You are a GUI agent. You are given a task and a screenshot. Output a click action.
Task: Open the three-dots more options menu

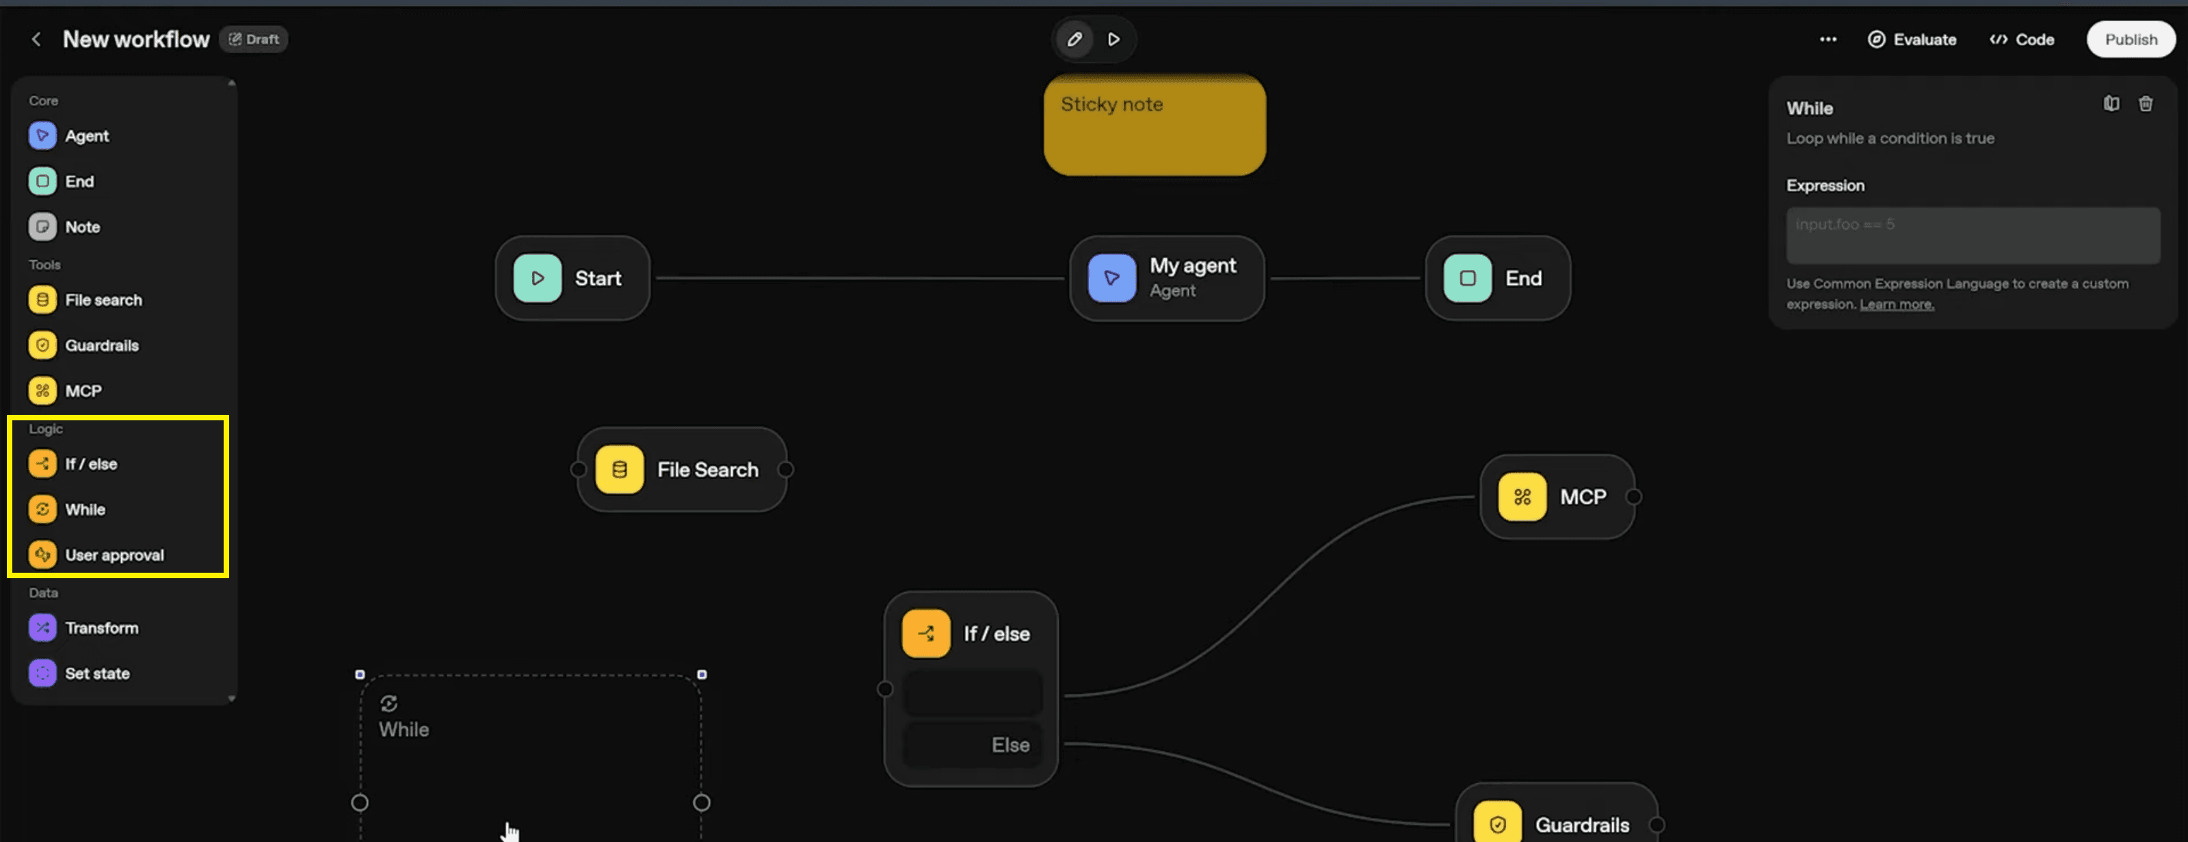1828,39
